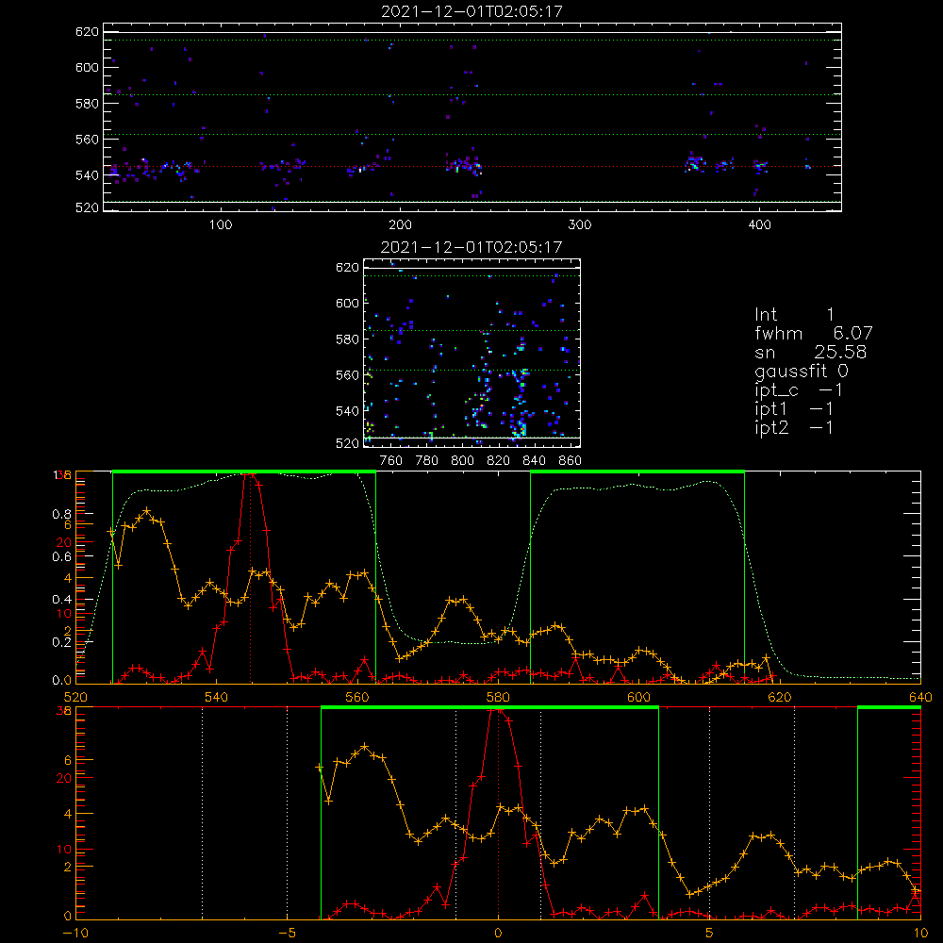943x943 pixels.
Task: Click the 'ipt_c -1' label
Action: 799,391
